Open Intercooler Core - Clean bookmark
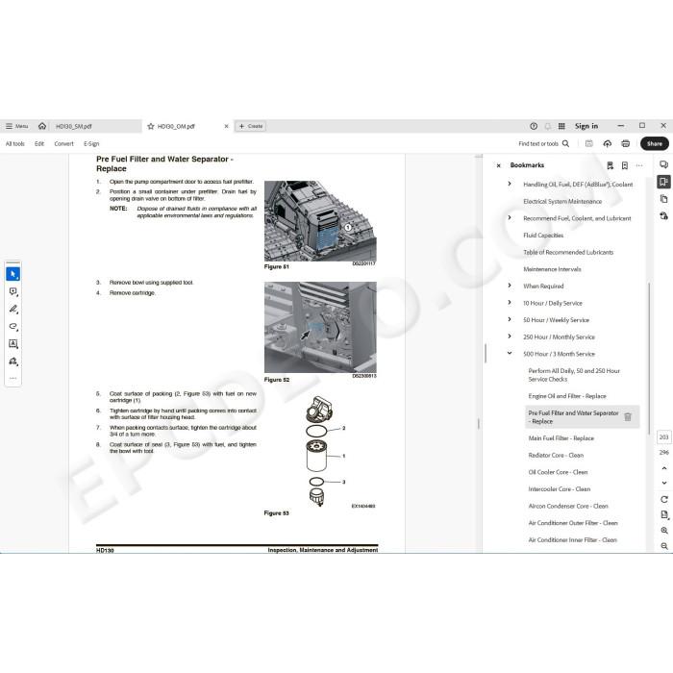This screenshot has height=673, width=673. click(x=559, y=488)
